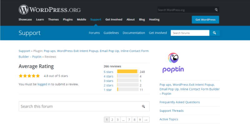Go to Themes in top navigation
The width and height of the screenshot is (250, 124).
(53, 20)
